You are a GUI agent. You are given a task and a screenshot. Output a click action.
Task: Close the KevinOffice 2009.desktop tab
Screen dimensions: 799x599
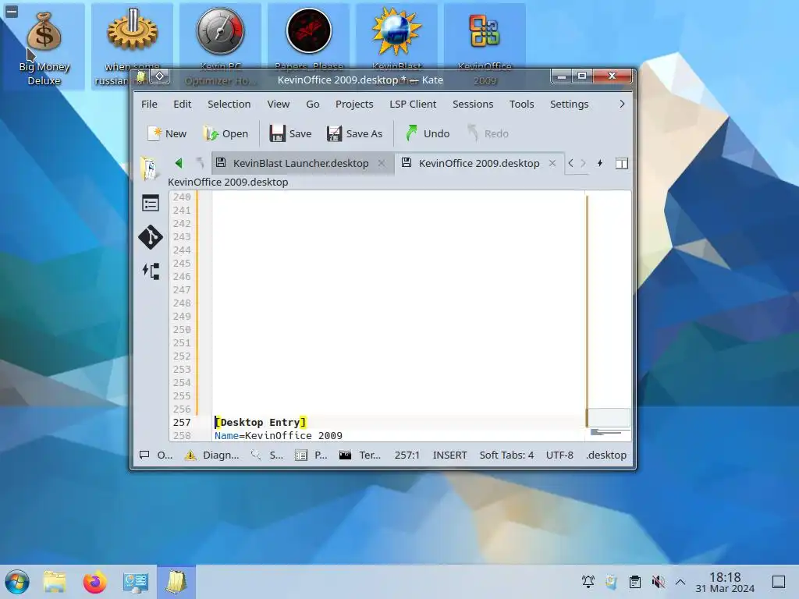click(552, 163)
